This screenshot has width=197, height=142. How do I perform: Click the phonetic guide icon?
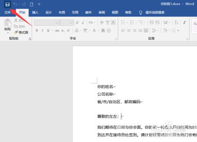coord(108,22)
